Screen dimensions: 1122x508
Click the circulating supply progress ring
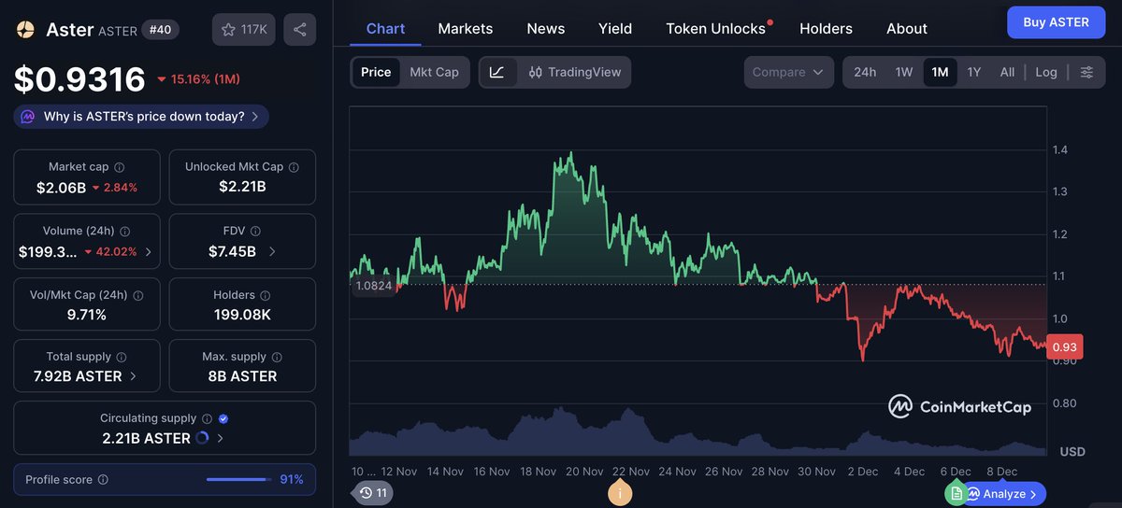tap(201, 438)
